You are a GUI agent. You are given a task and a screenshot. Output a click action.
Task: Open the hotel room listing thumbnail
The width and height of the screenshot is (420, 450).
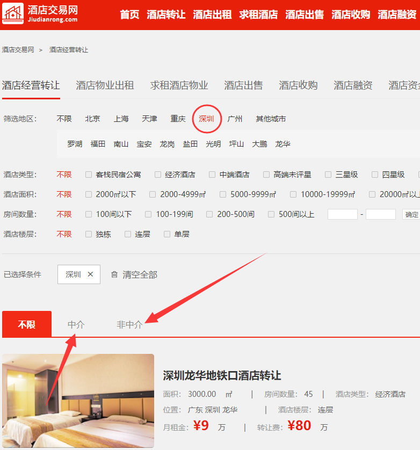pyautogui.click(x=78, y=401)
